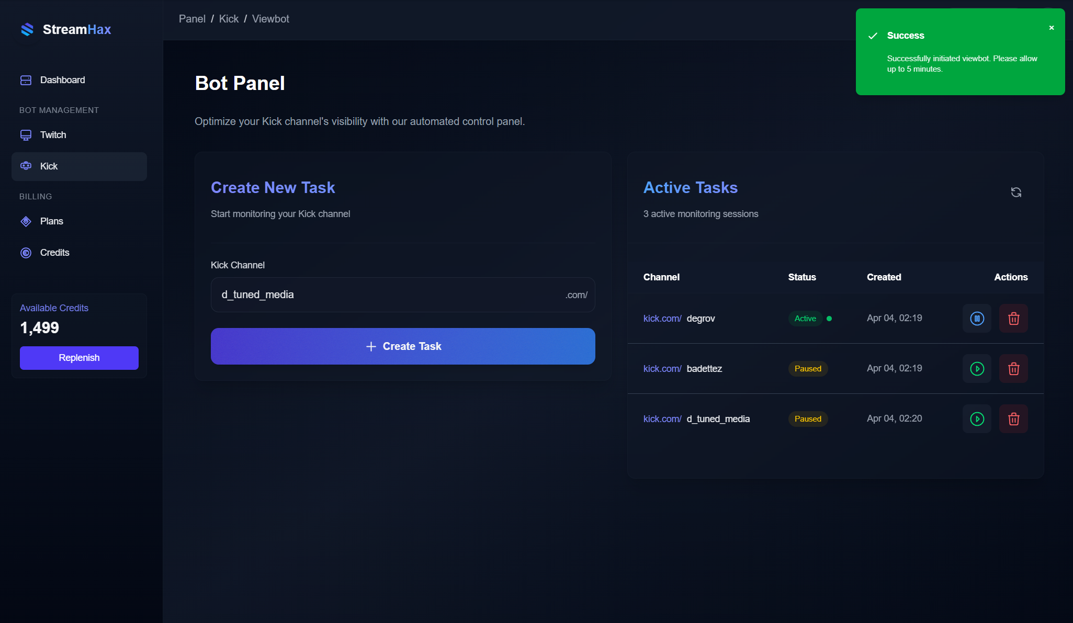
Task: Click the Replenish credits button
Action: (x=78, y=358)
